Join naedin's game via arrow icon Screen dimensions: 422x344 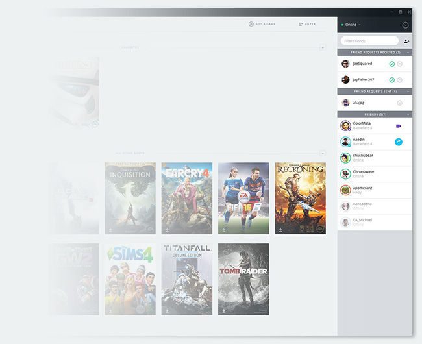pos(399,141)
